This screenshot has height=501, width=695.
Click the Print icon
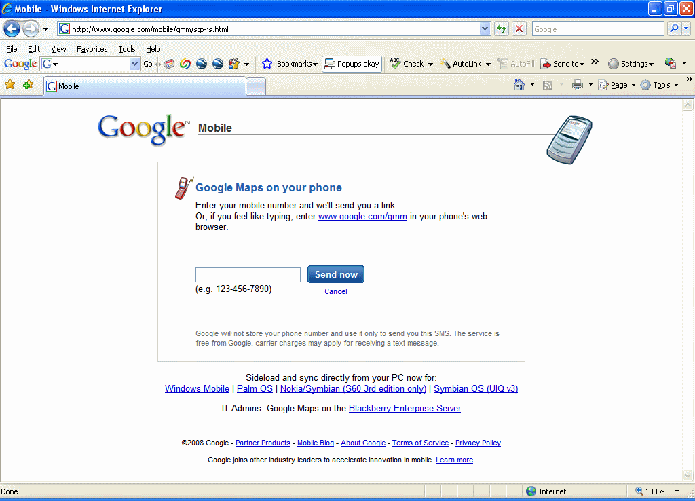click(577, 85)
